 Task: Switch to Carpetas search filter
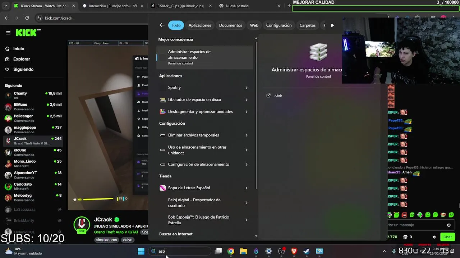308,25
